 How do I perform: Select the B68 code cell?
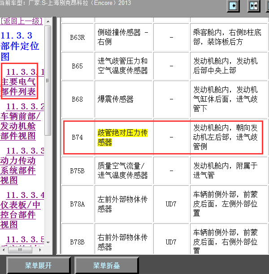[78, 99]
